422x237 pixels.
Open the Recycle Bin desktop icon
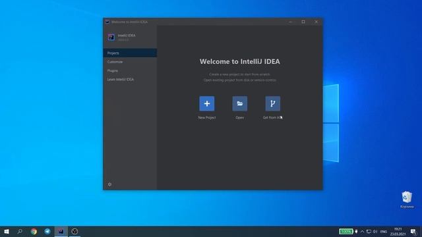point(407,199)
